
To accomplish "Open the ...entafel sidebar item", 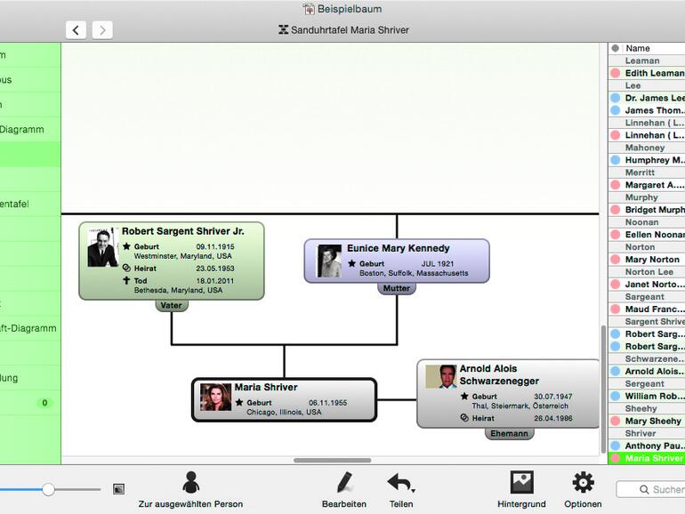I will [x=30, y=204].
